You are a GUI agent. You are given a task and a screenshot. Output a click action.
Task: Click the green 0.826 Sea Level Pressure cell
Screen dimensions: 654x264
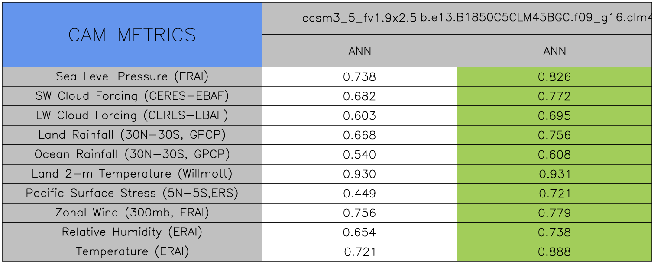click(554, 77)
